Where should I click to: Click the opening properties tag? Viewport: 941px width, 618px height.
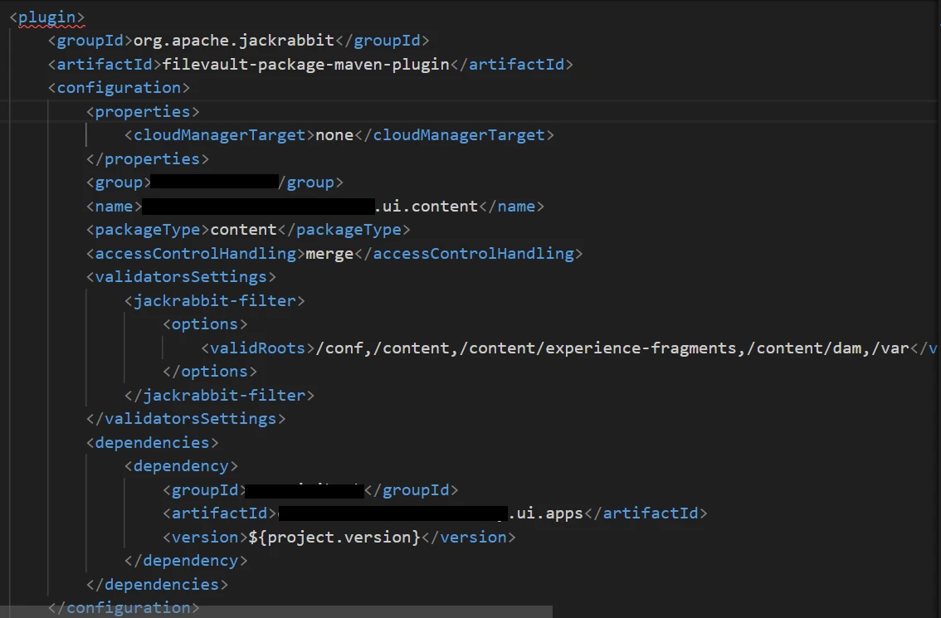coord(143,112)
